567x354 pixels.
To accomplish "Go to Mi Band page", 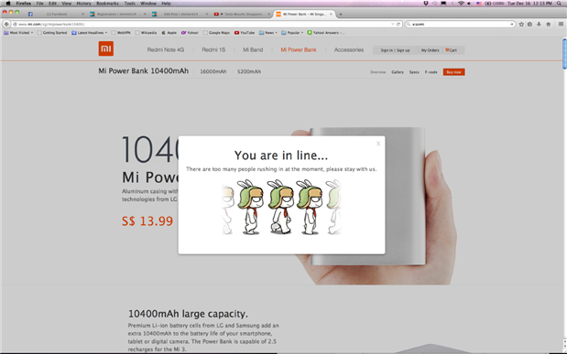I will 253,49.
